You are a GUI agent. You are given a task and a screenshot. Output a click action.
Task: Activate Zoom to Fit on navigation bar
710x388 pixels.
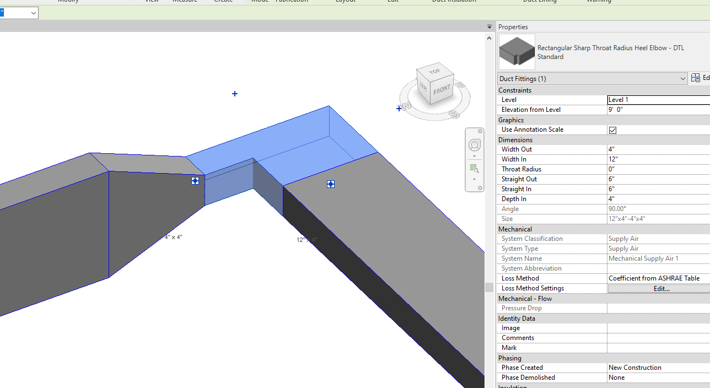pyautogui.click(x=475, y=169)
